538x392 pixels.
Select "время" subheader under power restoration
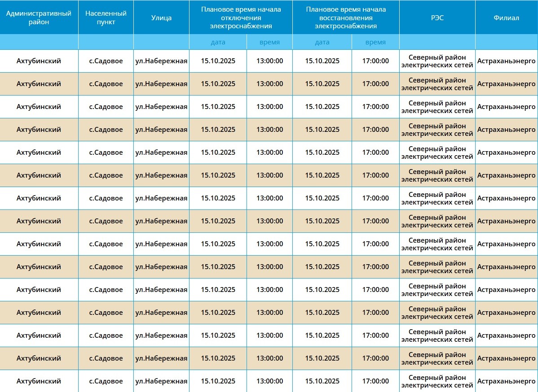pos(375,42)
